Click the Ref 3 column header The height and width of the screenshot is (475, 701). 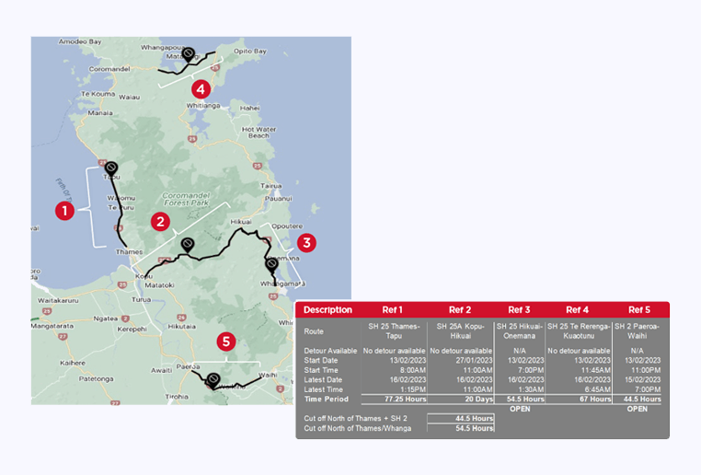(519, 310)
